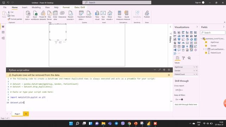
Task: Uncheck the PatientCount field checkbox
Action: click(x=206, y=53)
